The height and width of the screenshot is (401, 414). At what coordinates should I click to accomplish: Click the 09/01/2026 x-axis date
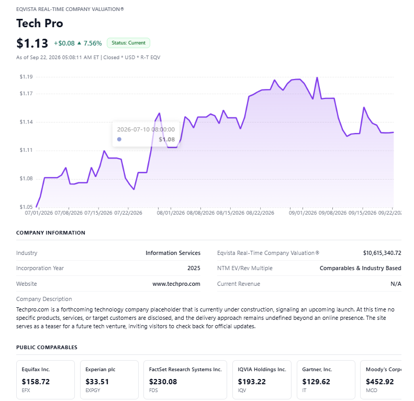click(x=303, y=213)
